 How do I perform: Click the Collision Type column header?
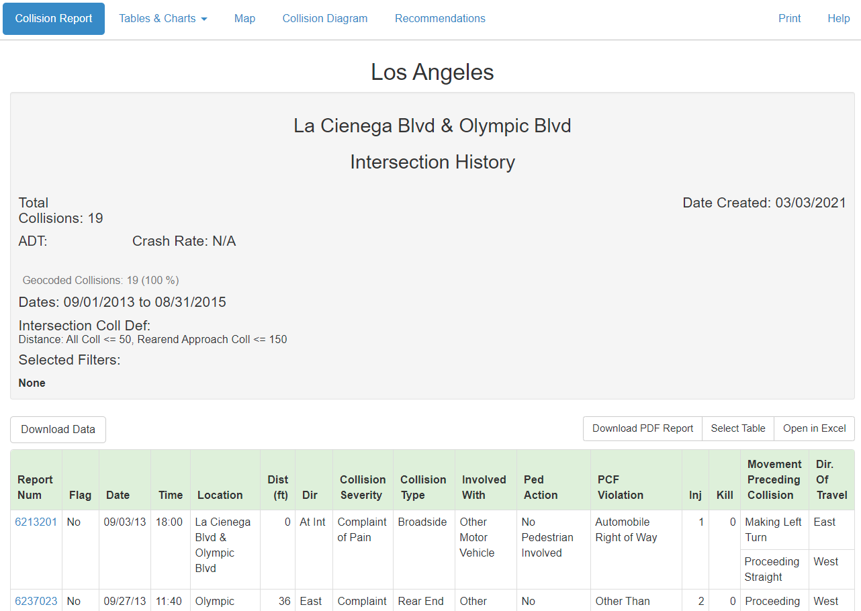tap(423, 487)
